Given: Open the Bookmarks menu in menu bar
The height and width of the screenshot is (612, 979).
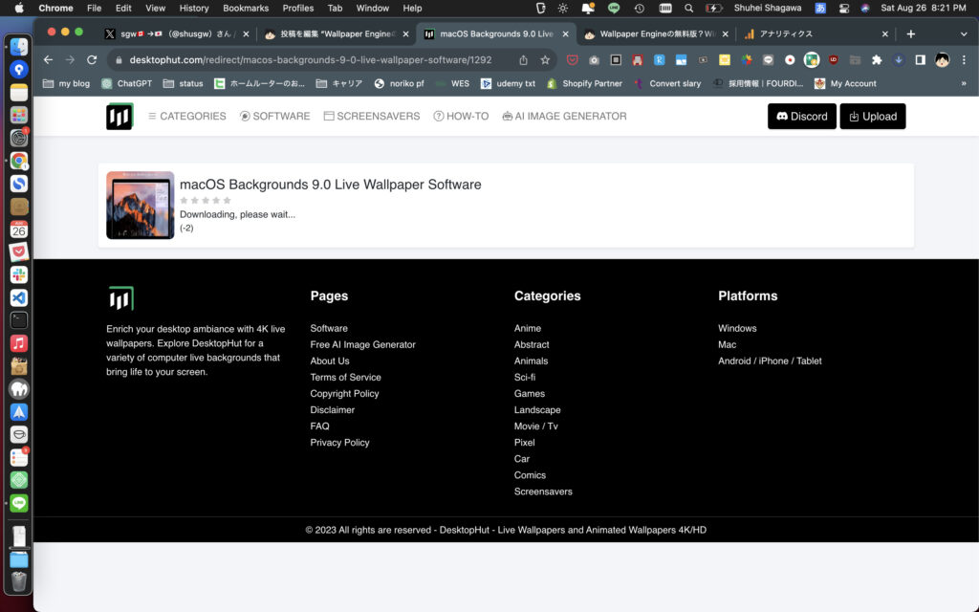Looking at the screenshot, I should point(246,8).
